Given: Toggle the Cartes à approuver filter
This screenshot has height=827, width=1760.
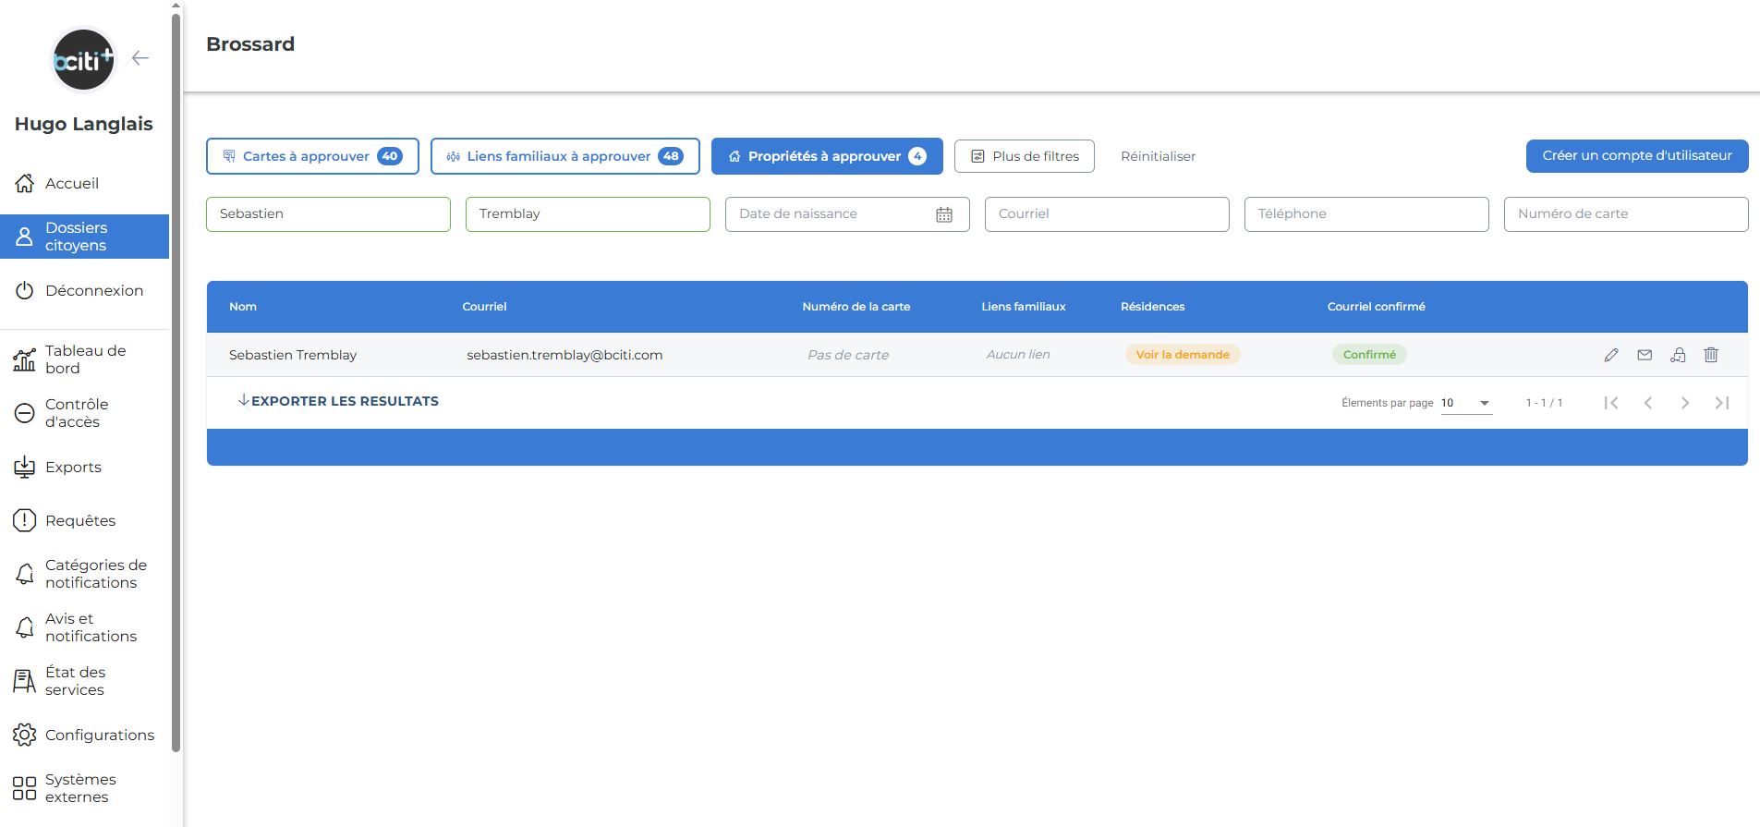Looking at the screenshot, I should pos(312,156).
